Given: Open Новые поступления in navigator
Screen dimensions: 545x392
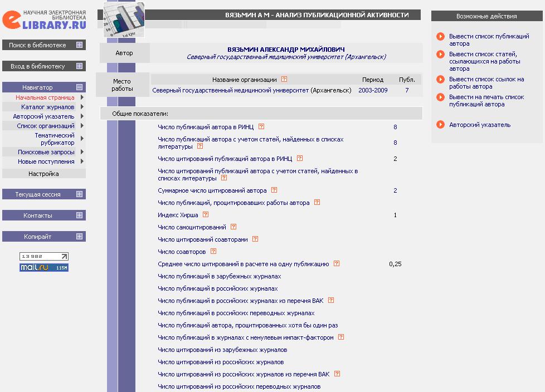Looking at the screenshot, I should coord(46,161).
